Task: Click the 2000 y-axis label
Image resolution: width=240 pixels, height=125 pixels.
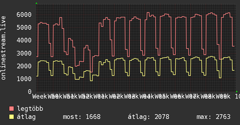Action: point(24,66)
